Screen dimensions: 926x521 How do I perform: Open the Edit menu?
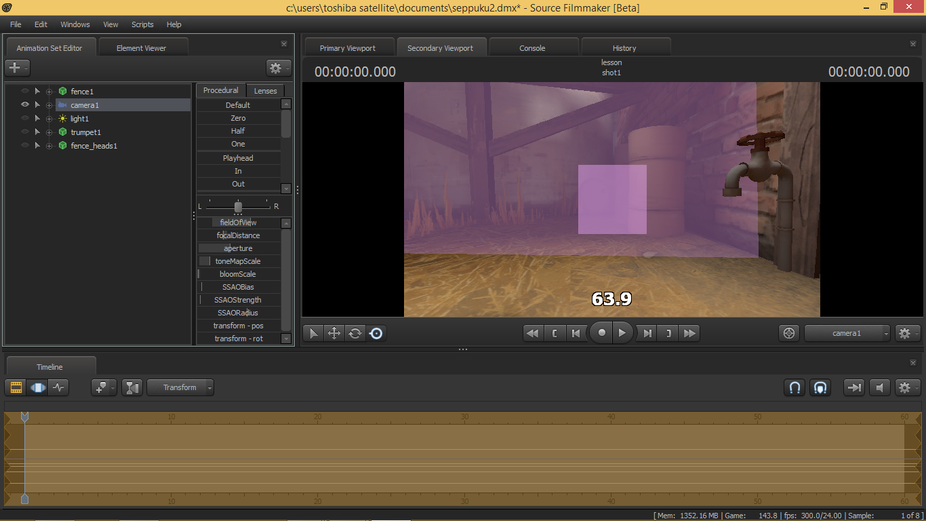[41, 24]
